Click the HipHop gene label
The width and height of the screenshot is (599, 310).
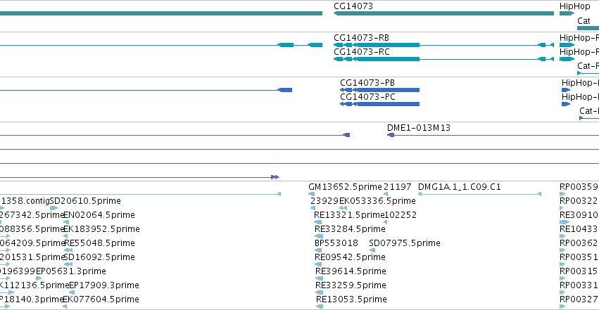[x=575, y=6]
